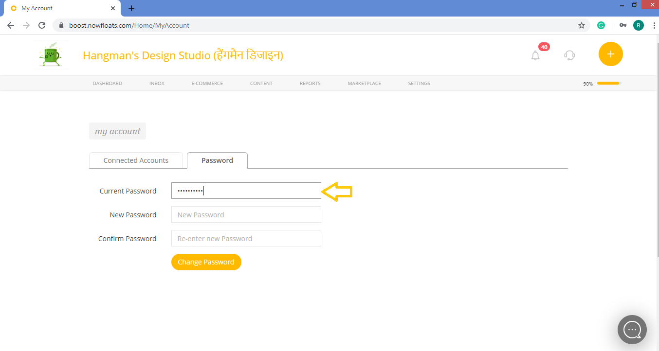The image size is (659, 351).
Task: Click the Hangman's Design Studio logo
Action: (51, 54)
